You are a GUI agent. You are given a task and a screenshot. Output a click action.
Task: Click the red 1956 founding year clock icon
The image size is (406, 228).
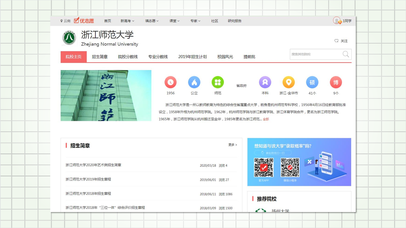point(170,82)
